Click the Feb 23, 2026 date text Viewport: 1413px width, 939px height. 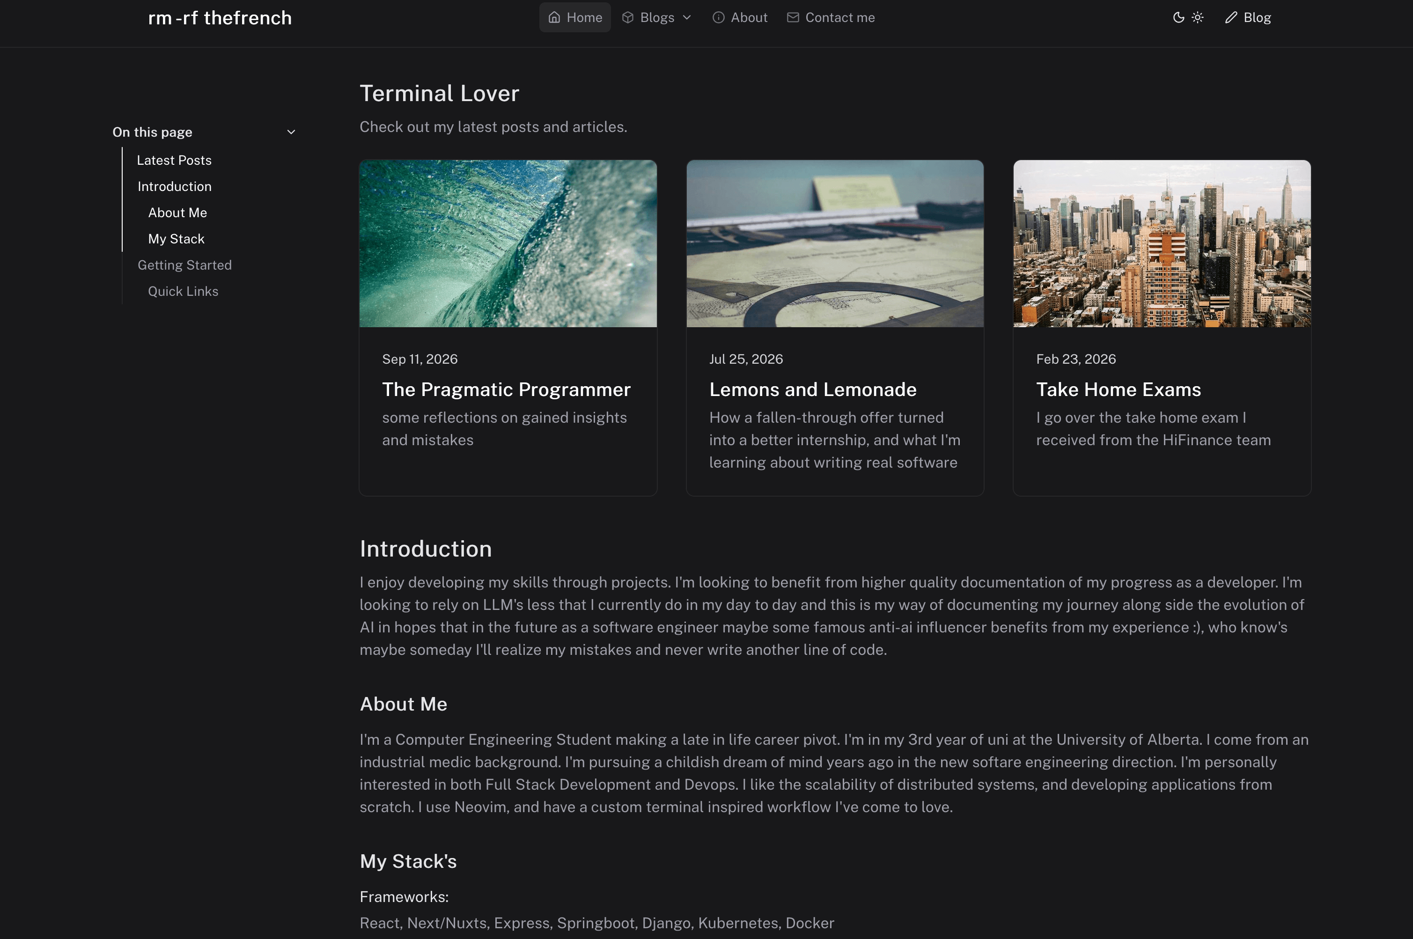coord(1076,359)
